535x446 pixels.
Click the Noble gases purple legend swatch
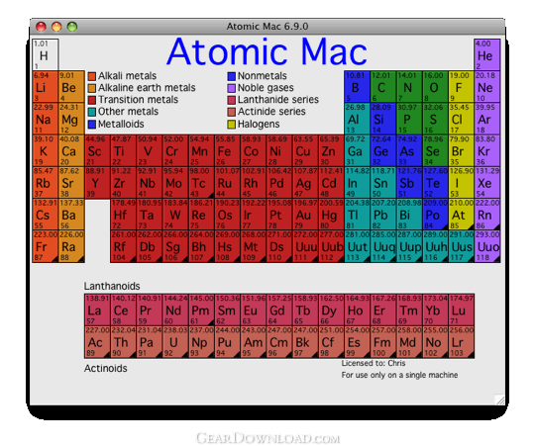231,88
